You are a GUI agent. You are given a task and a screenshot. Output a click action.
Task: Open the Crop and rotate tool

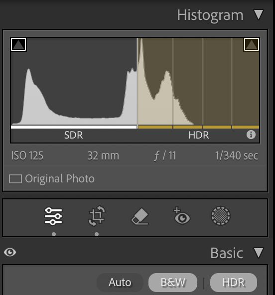97,216
